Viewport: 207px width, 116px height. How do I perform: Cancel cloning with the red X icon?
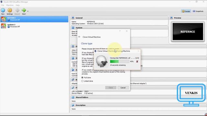click(x=137, y=62)
